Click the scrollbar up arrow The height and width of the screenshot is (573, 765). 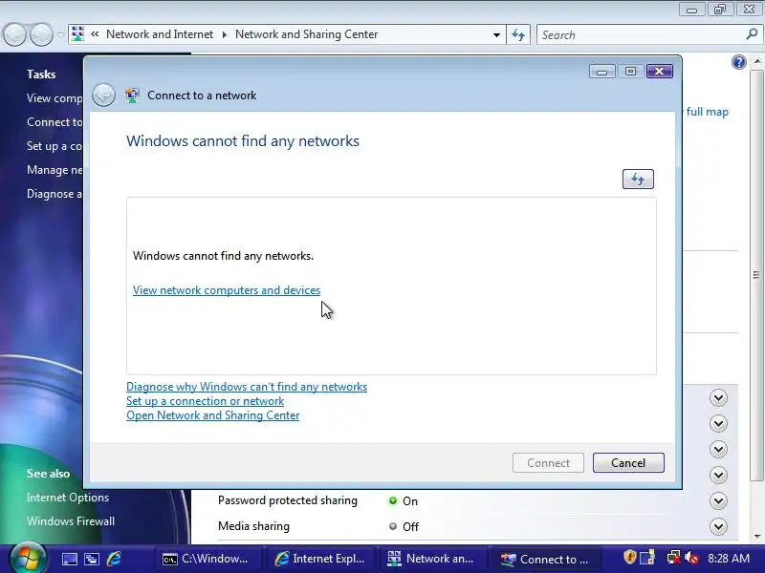tap(756, 61)
